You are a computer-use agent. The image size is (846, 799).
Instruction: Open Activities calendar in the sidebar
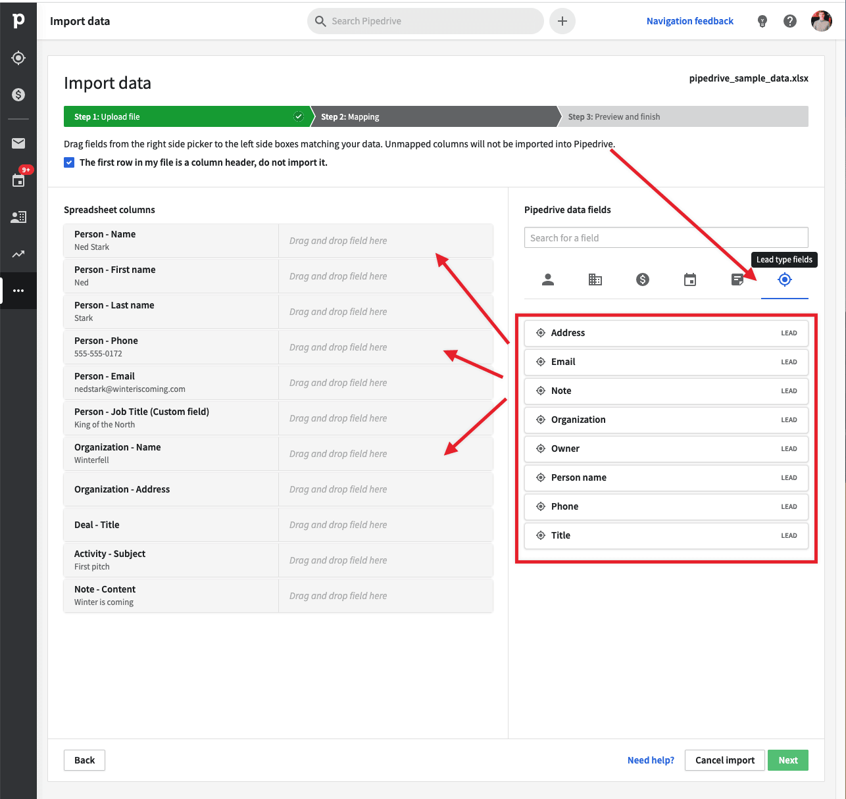pyautogui.click(x=18, y=180)
